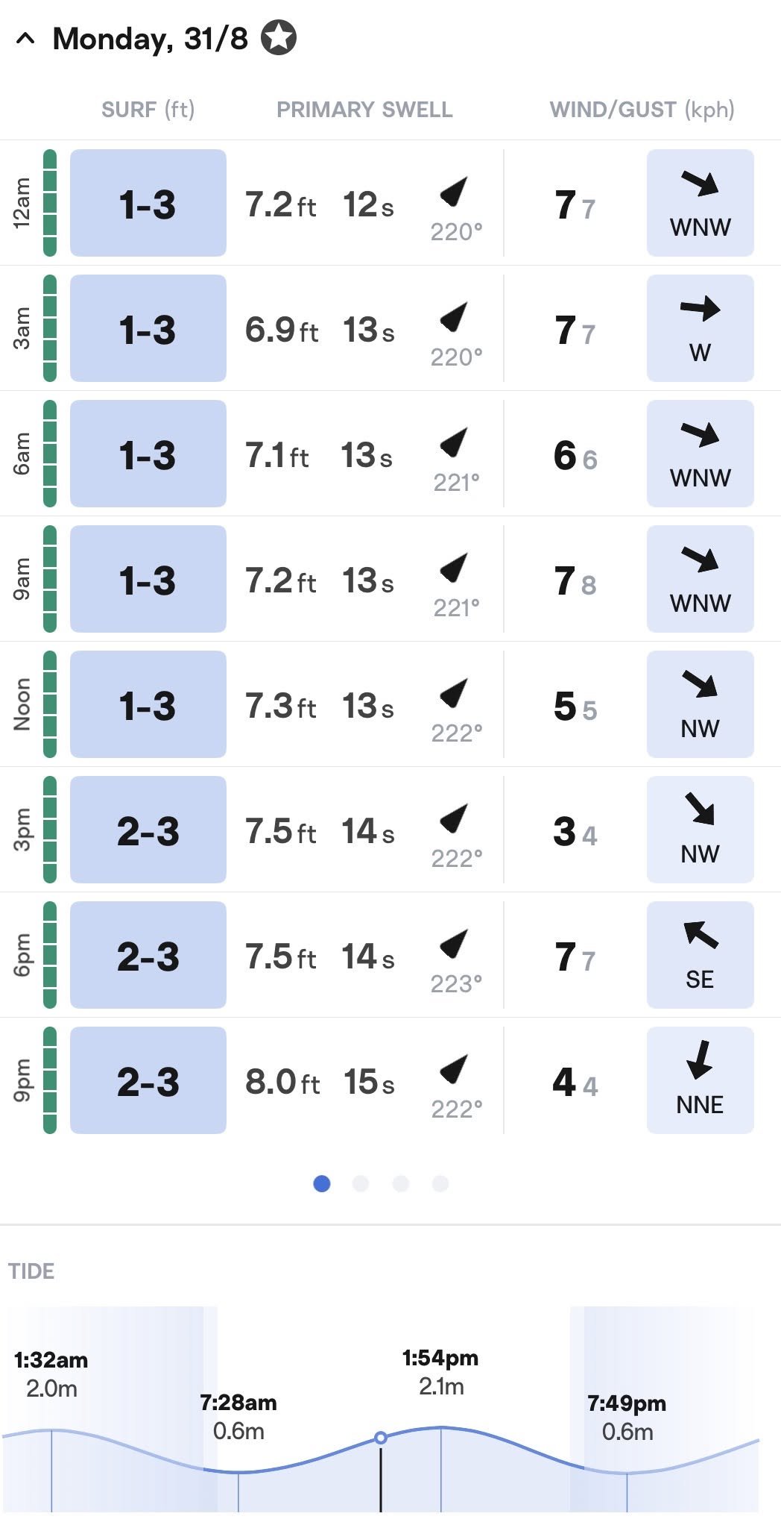Click the 221° swell direction arrow at 9am
The width and height of the screenshot is (781, 1525).
point(454,568)
